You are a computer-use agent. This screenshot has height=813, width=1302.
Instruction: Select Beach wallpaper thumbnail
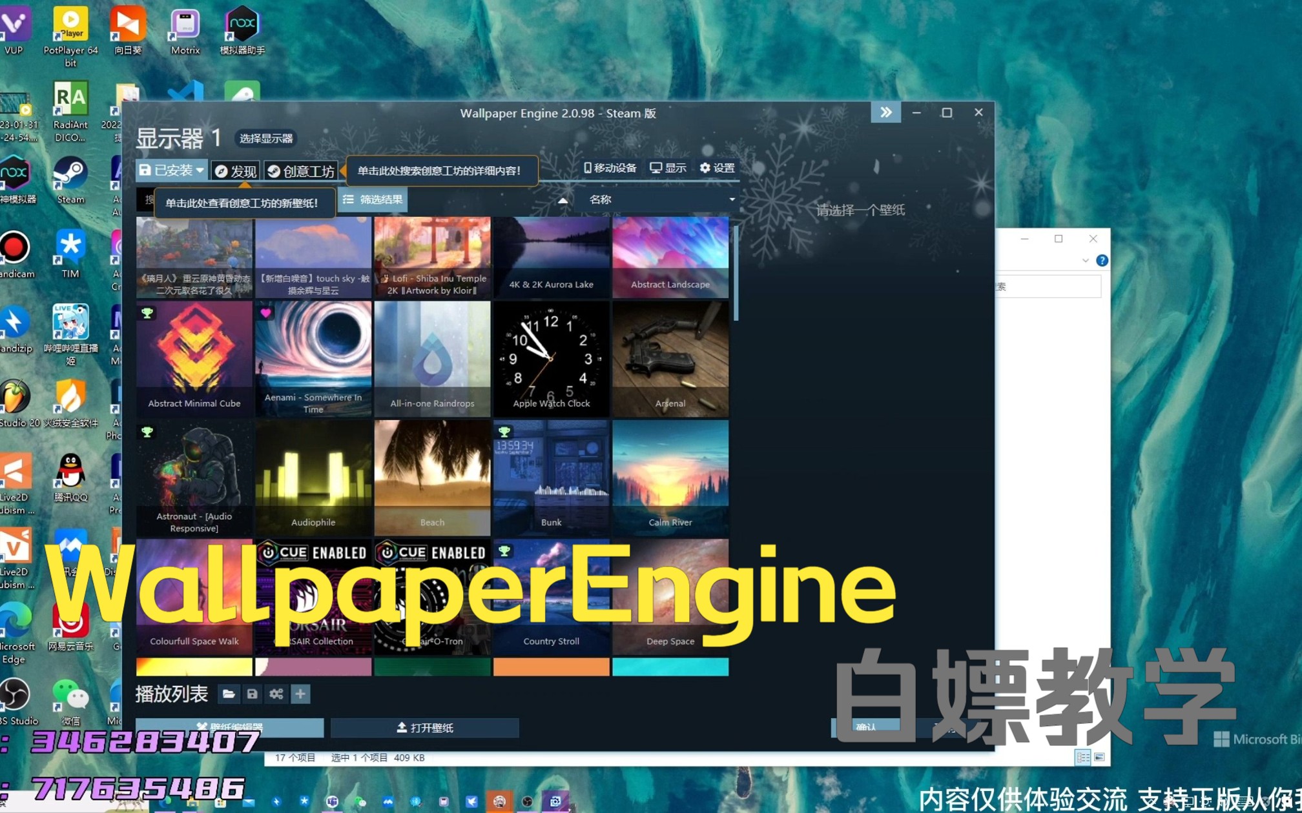(x=432, y=477)
